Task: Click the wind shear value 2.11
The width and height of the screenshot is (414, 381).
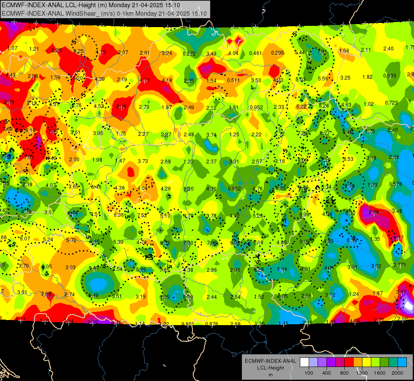Action: point(366,50)
